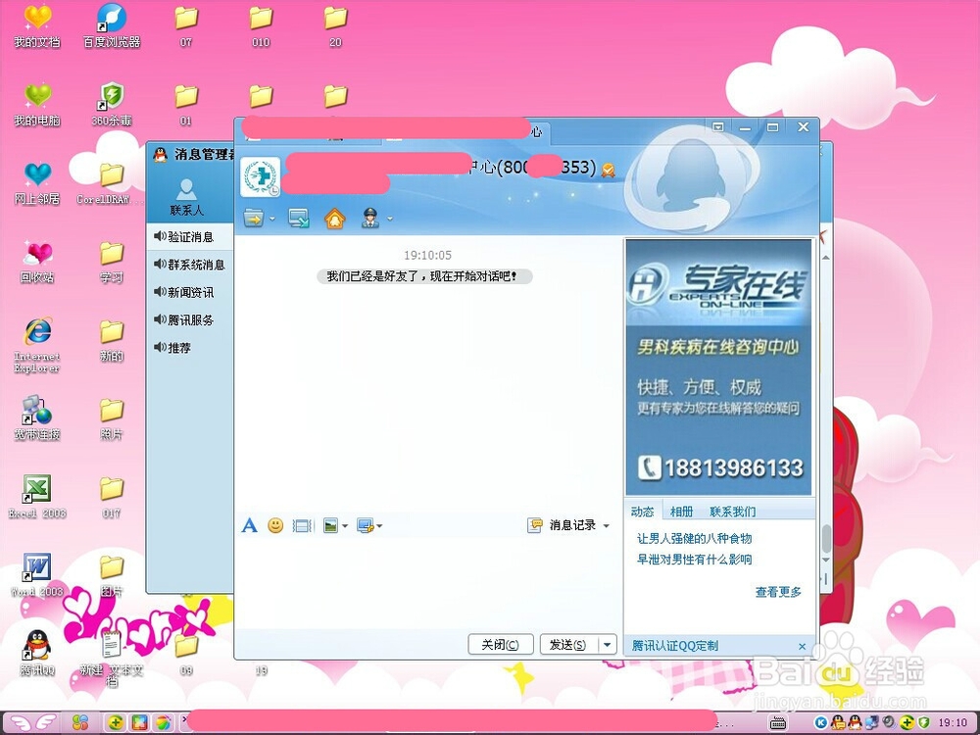Click the remote desktop assistance icon
980x735 pixels.
tap(299, 219)
